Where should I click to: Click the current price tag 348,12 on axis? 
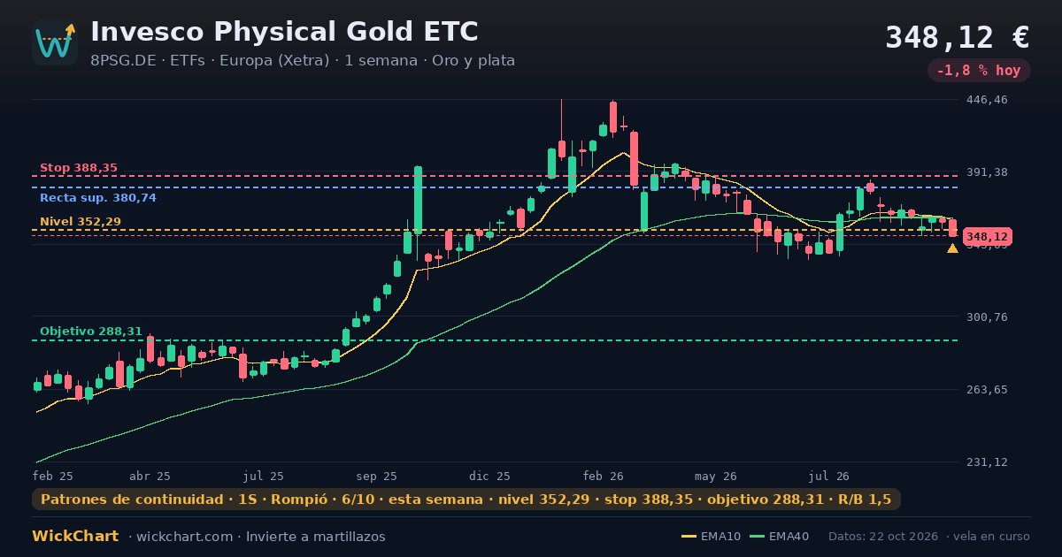(x=988, y=237)
